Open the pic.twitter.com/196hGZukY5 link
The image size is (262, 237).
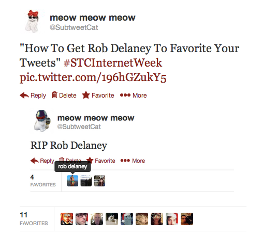point(93,77)
